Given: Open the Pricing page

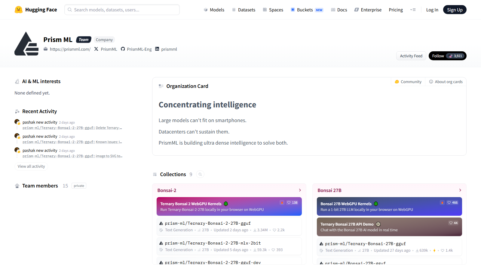Looking at the screenshot, I should [x=396, y=10].
